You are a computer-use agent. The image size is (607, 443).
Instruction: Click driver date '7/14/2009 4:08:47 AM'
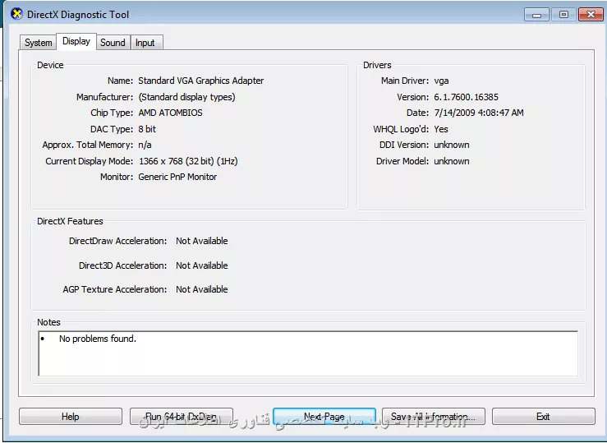click(x=479, y=113)
